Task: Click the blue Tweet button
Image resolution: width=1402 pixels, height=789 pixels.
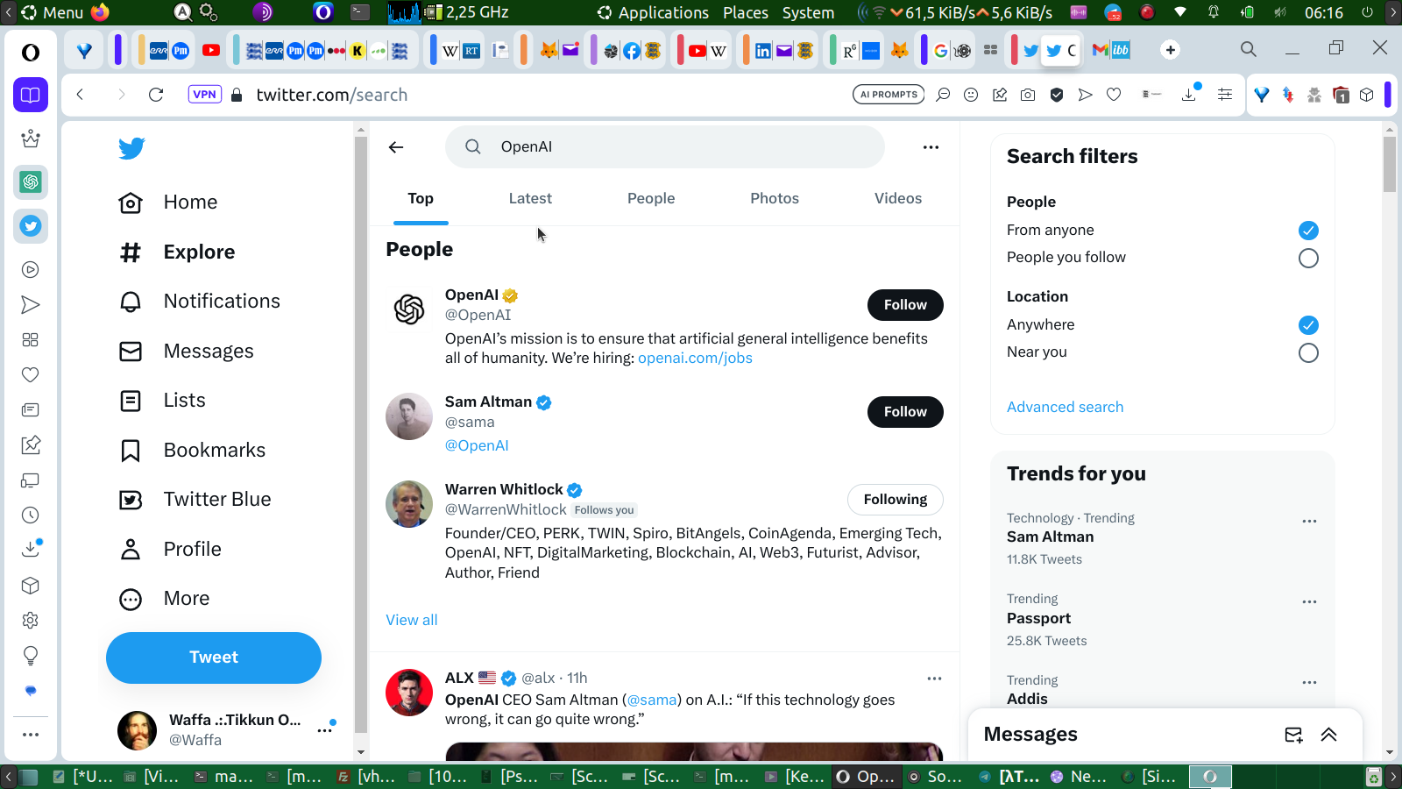Action: (214, 658)
